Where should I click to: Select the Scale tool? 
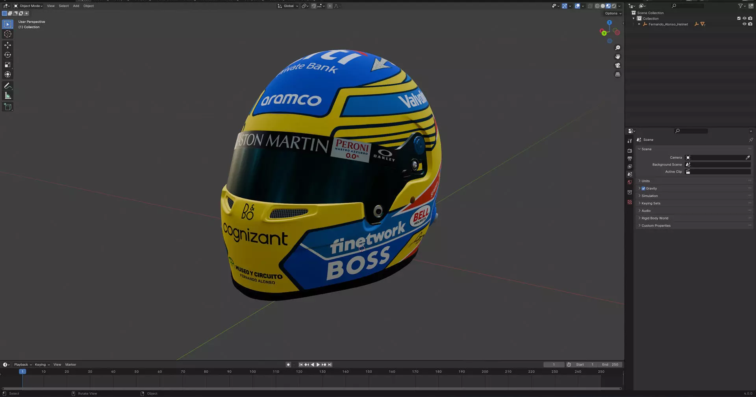(x=7, y=65)
